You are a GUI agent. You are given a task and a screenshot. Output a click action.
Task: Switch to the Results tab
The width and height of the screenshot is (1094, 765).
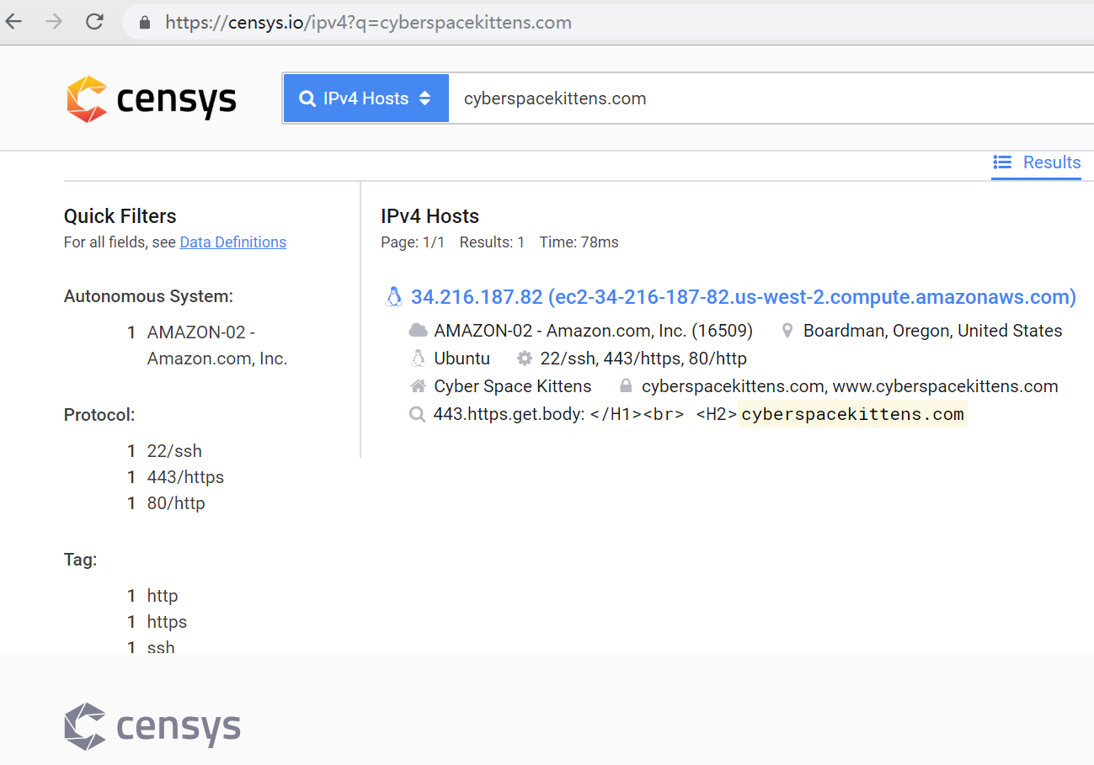[1037, 162]
